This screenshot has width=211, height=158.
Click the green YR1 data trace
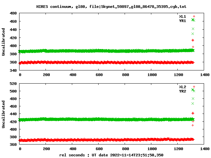click(106, 51)
